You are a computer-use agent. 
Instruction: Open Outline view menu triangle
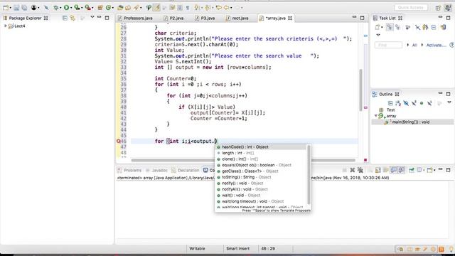[449, 102]
